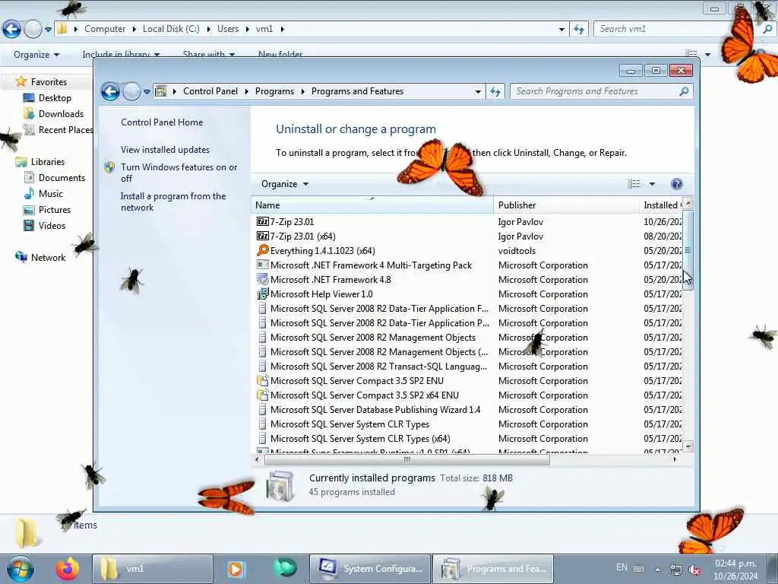Select the 7-Zip 23.01 (x64) icon

(x=262, y=236)
